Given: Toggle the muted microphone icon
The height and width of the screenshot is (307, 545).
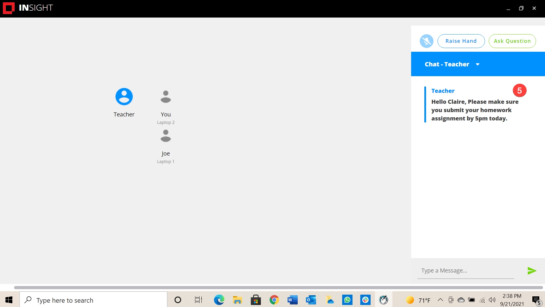Looking at the screenshot, I should point(426,41).
